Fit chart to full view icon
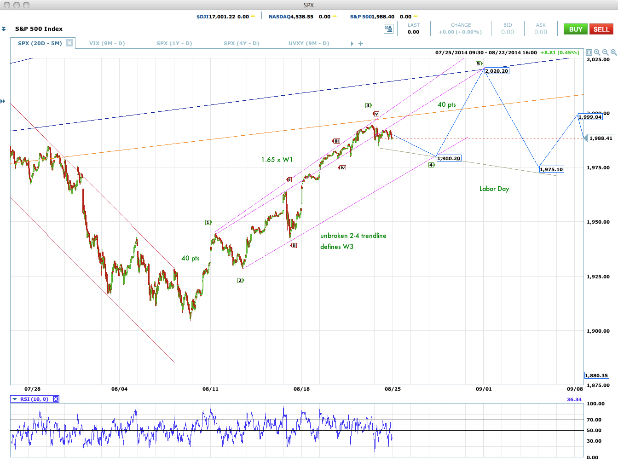618x473 pixels. [x=589, y=52]
